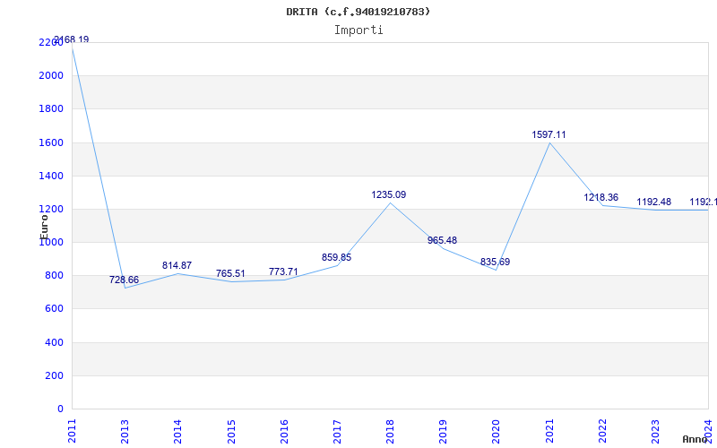The image size is (717, 448).
Task: Click the data label 835.69
Action: (495, 262)
